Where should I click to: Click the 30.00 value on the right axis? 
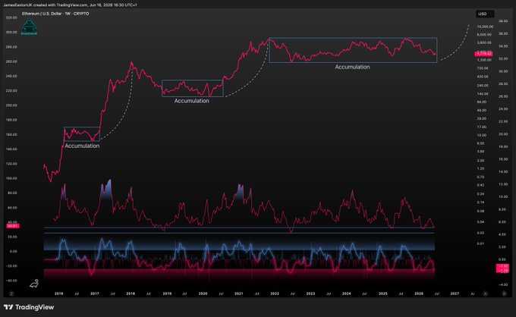pyautogui.click(x=503, y=71)
